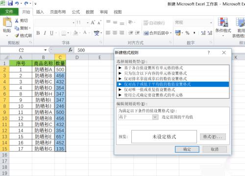Open the 文件 File tab
The height and width of the screenshot is (176, 245).
coord(9,12)
